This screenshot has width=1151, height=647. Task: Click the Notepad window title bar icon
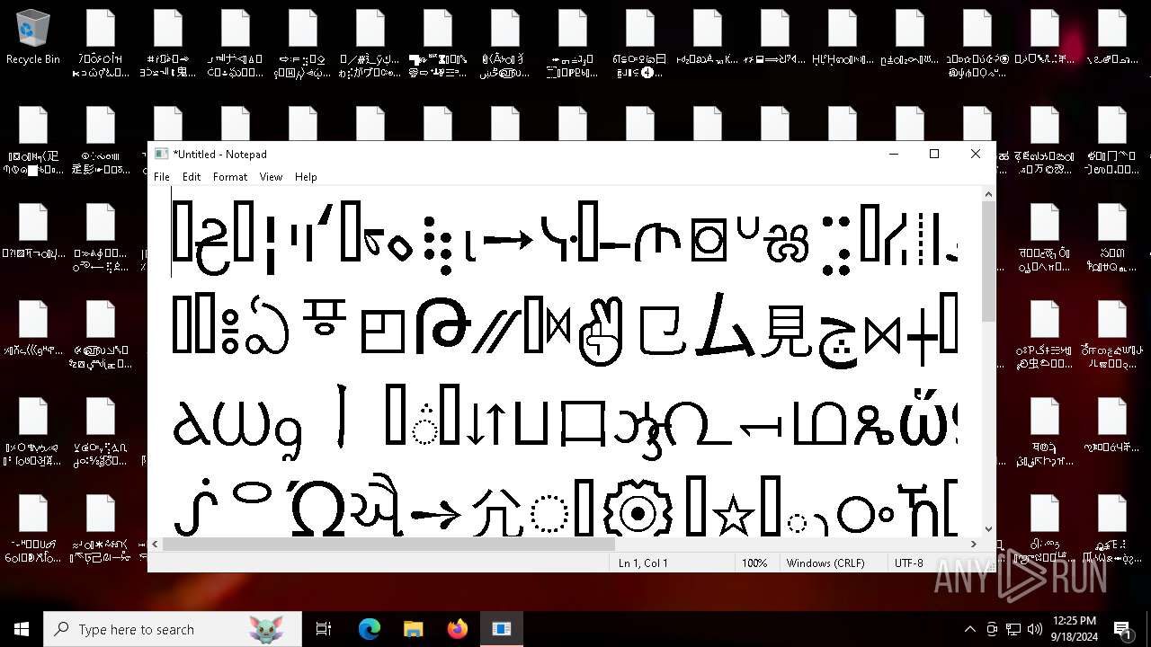tap(161, 154)
